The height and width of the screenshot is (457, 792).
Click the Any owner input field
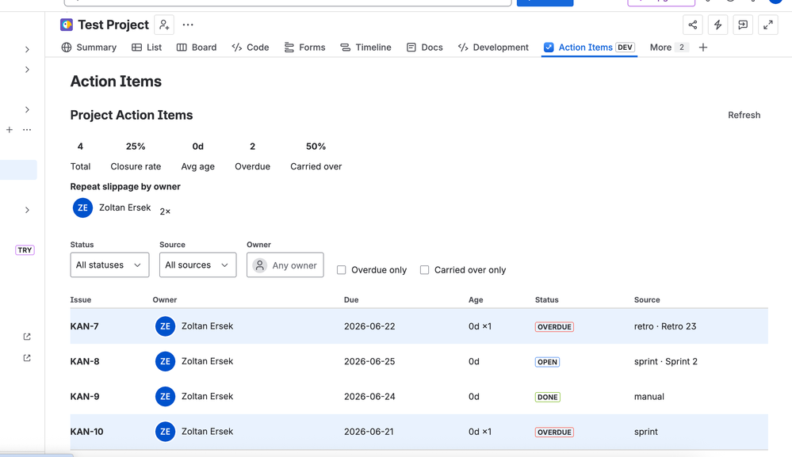point(285,265)
